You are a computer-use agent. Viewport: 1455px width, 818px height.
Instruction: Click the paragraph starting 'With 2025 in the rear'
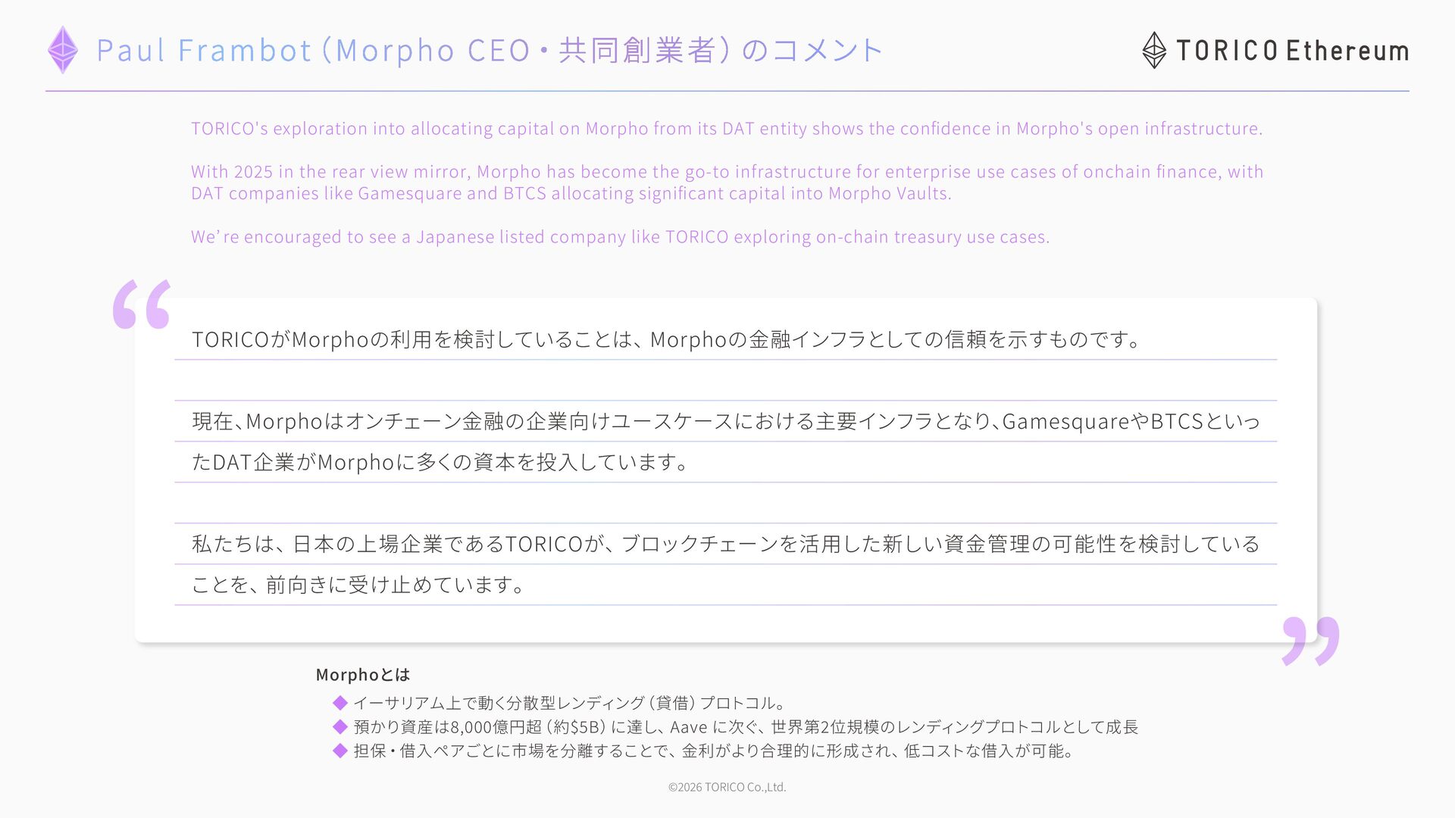[726, 183]
